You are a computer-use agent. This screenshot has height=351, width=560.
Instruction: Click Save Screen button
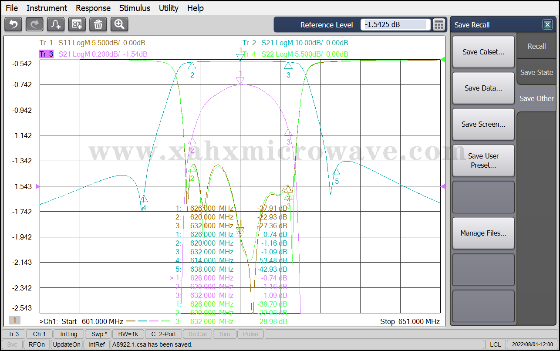pos(483,124)
